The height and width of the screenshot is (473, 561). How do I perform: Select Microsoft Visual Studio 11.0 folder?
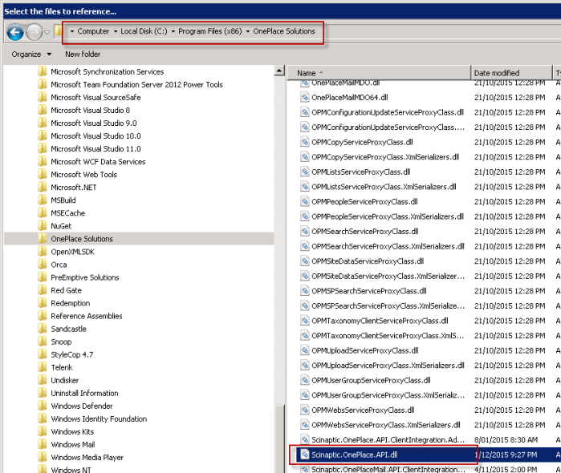[96, 149]
